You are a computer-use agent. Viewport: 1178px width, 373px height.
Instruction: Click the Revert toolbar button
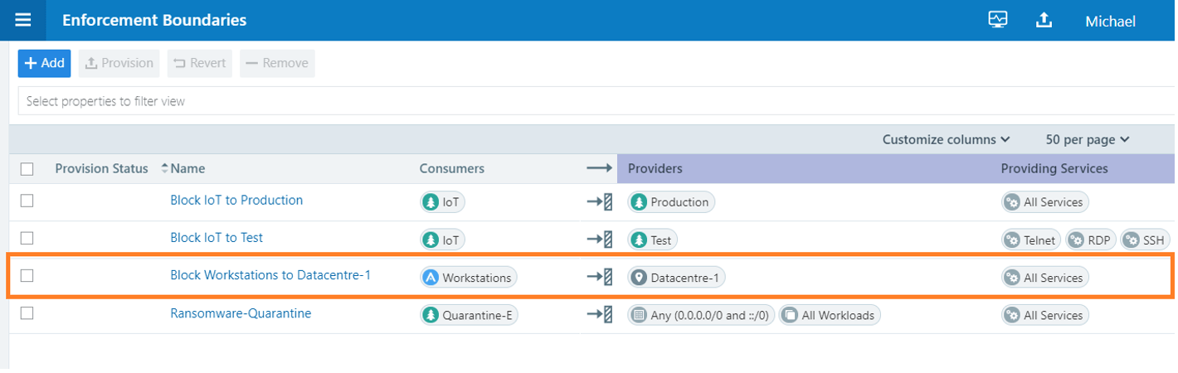[x=200, y=63]
